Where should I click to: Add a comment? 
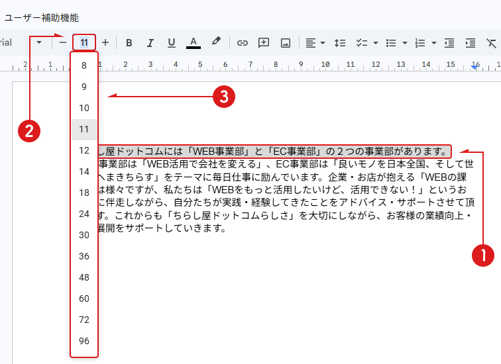(x=264, y=43)
